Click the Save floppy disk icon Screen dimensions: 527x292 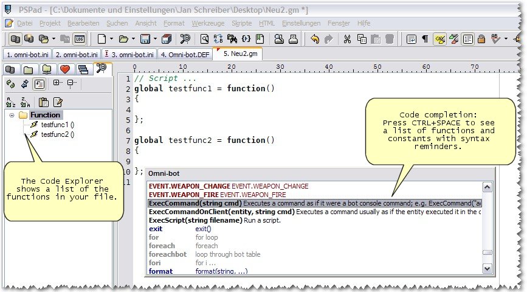click(145, 39)
